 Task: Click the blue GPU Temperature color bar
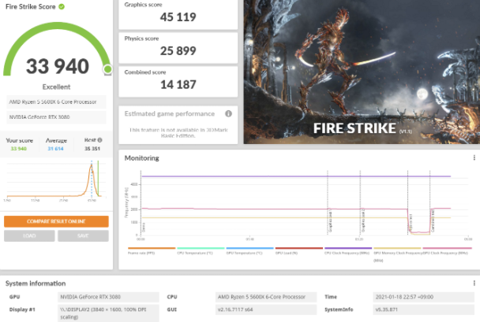[x=249, y=248]
